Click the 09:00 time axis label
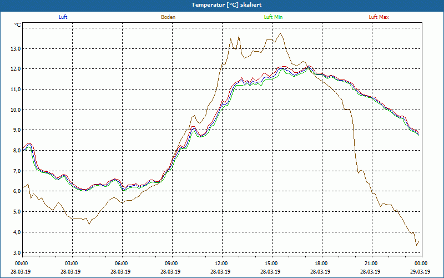Image resolution: width=444 pixels, height=278 pixels. point(171,264)
